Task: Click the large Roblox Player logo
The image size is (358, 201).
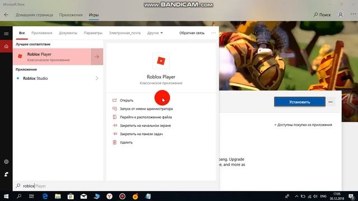Action: point(161,61)
